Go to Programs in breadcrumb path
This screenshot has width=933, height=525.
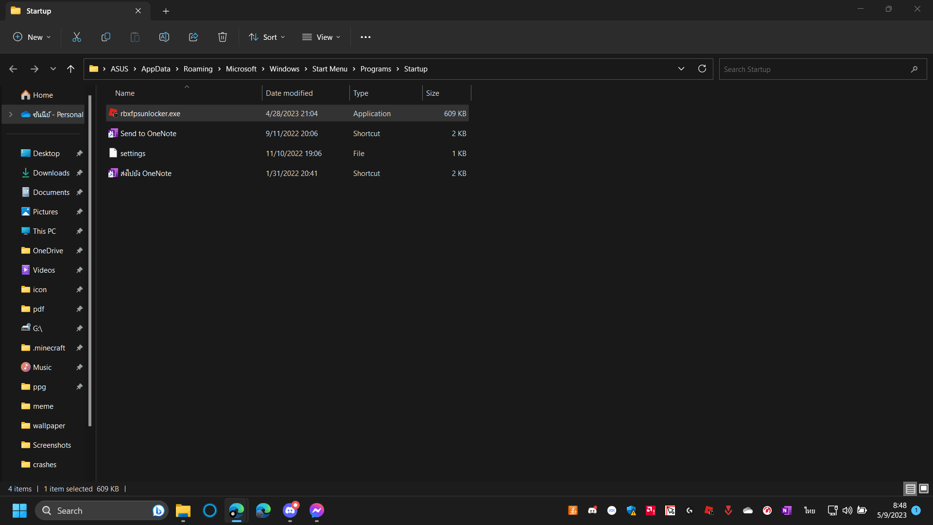[375, 69]
